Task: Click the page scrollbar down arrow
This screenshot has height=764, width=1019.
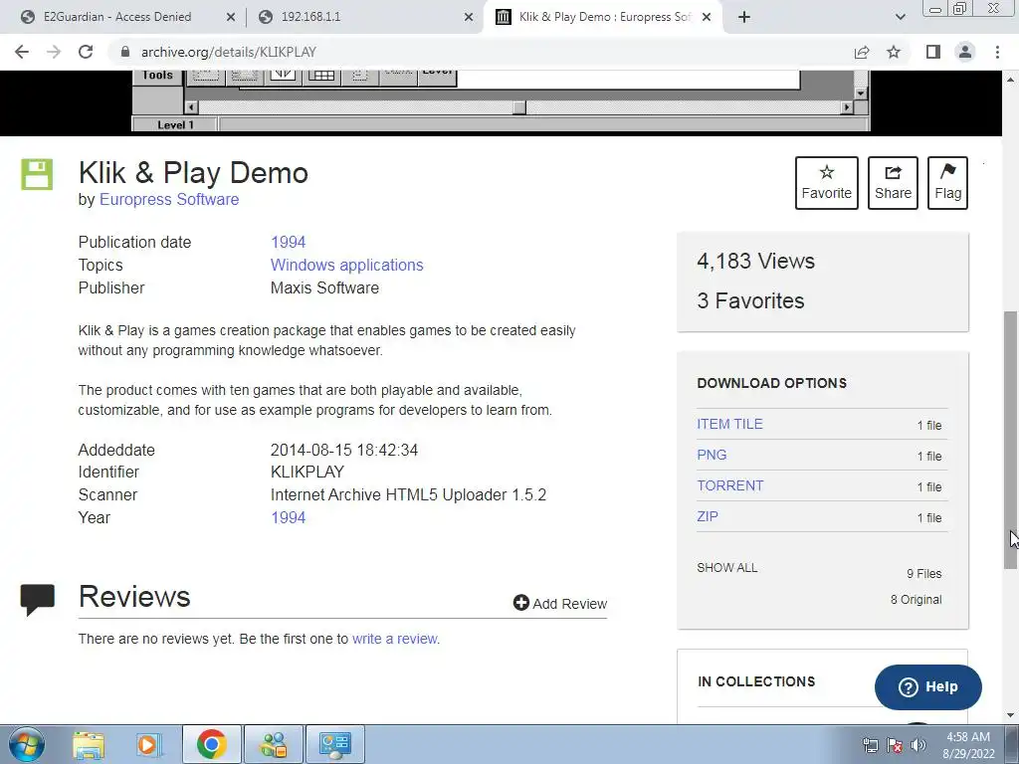Action: click(x=1011, y=715)
